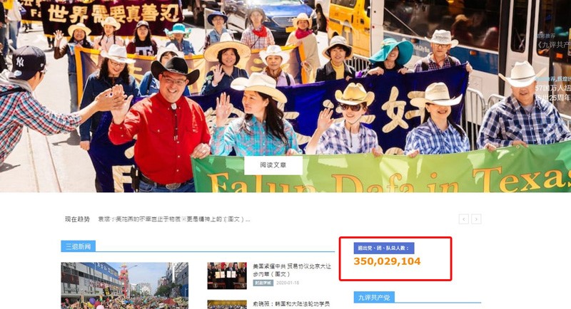This screenshot has width=571, height=309.
Task: Open the thumbnail beside the 韩国 article
Action: 227,304
